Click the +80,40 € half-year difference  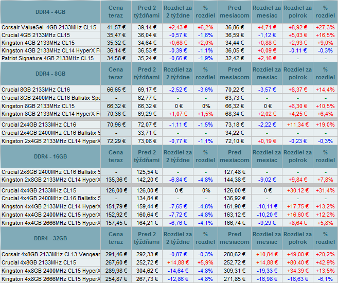click(298, 262)
